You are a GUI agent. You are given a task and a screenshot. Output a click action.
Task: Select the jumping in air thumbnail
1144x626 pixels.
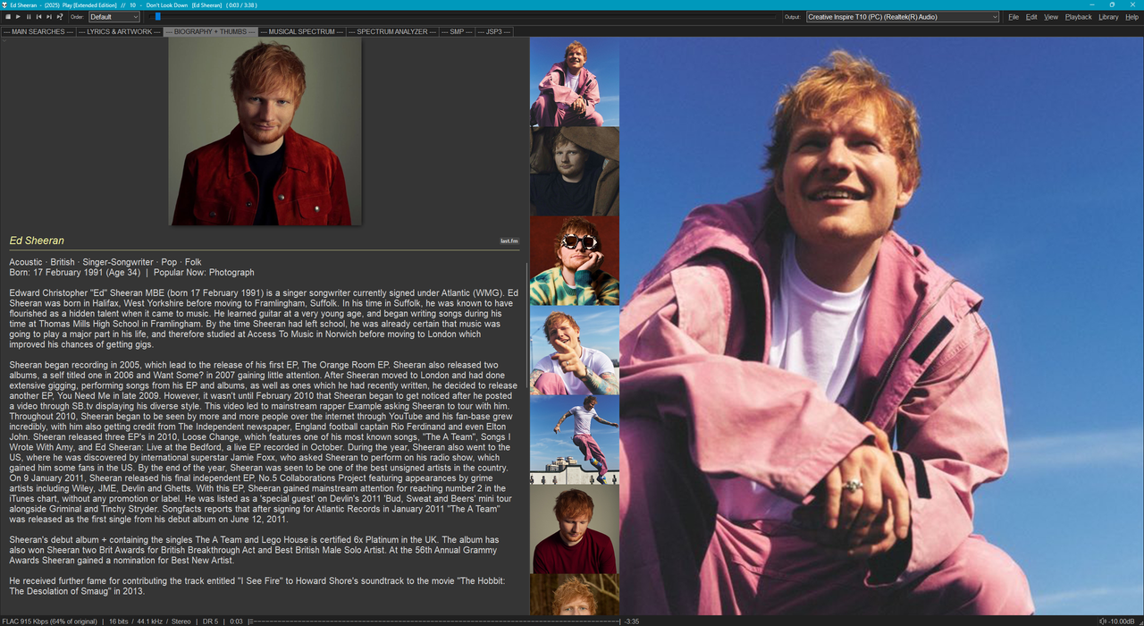click(575, 439)
